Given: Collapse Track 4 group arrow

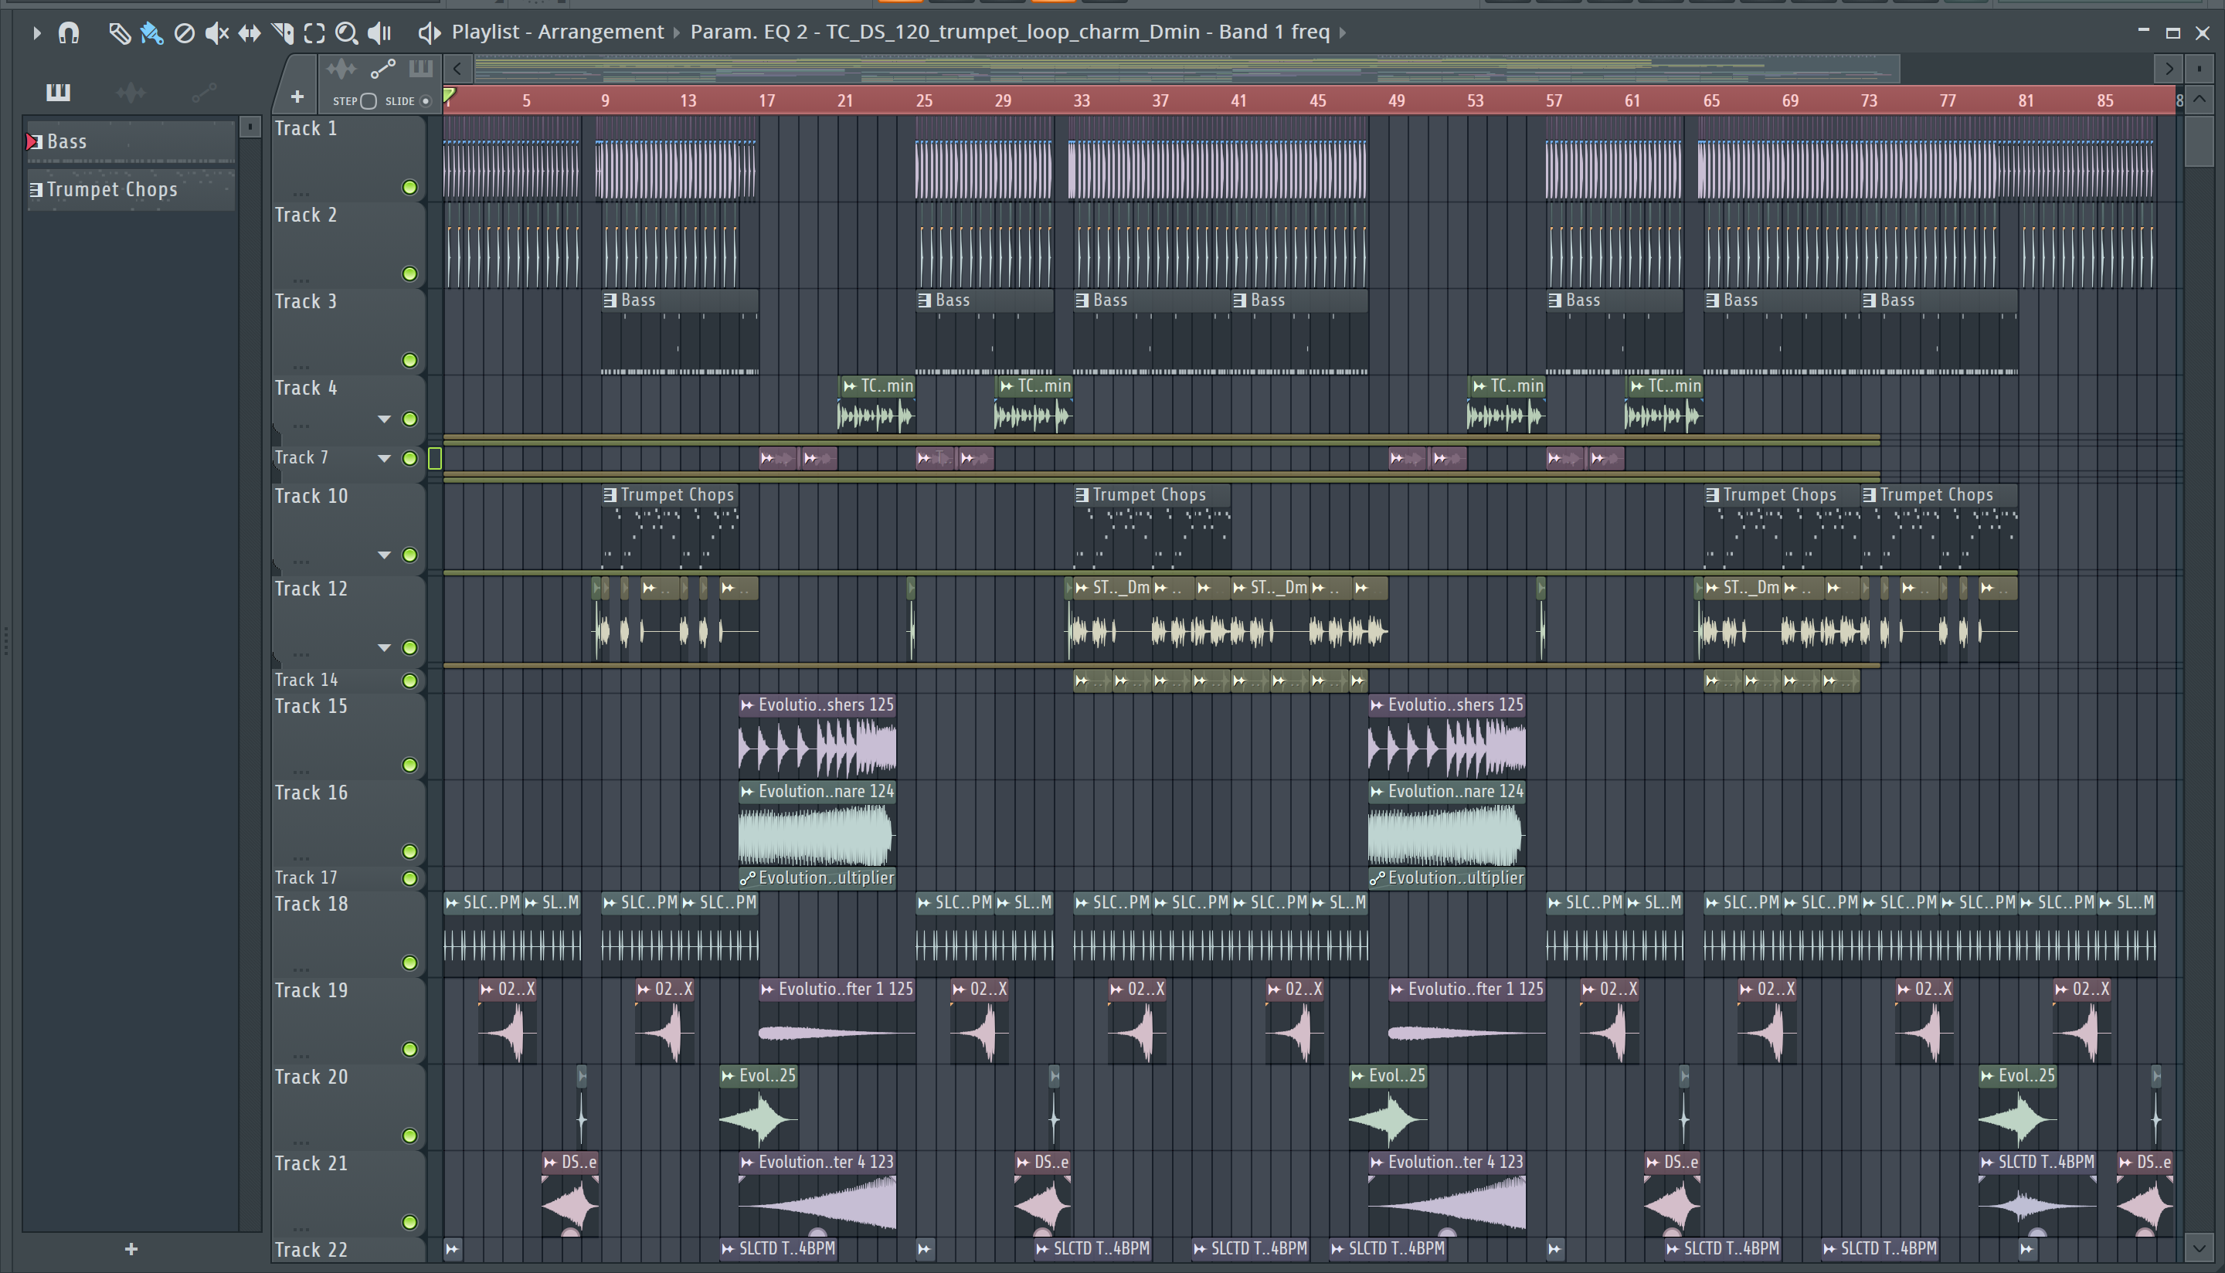Looking at the screenshot, I should pos(384,419).
